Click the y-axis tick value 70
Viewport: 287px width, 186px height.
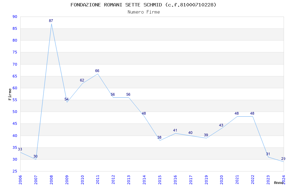coord(15,64)
